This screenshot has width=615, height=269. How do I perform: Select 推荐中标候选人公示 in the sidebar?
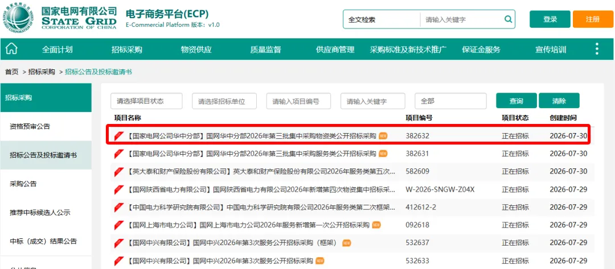pos(46,213)
